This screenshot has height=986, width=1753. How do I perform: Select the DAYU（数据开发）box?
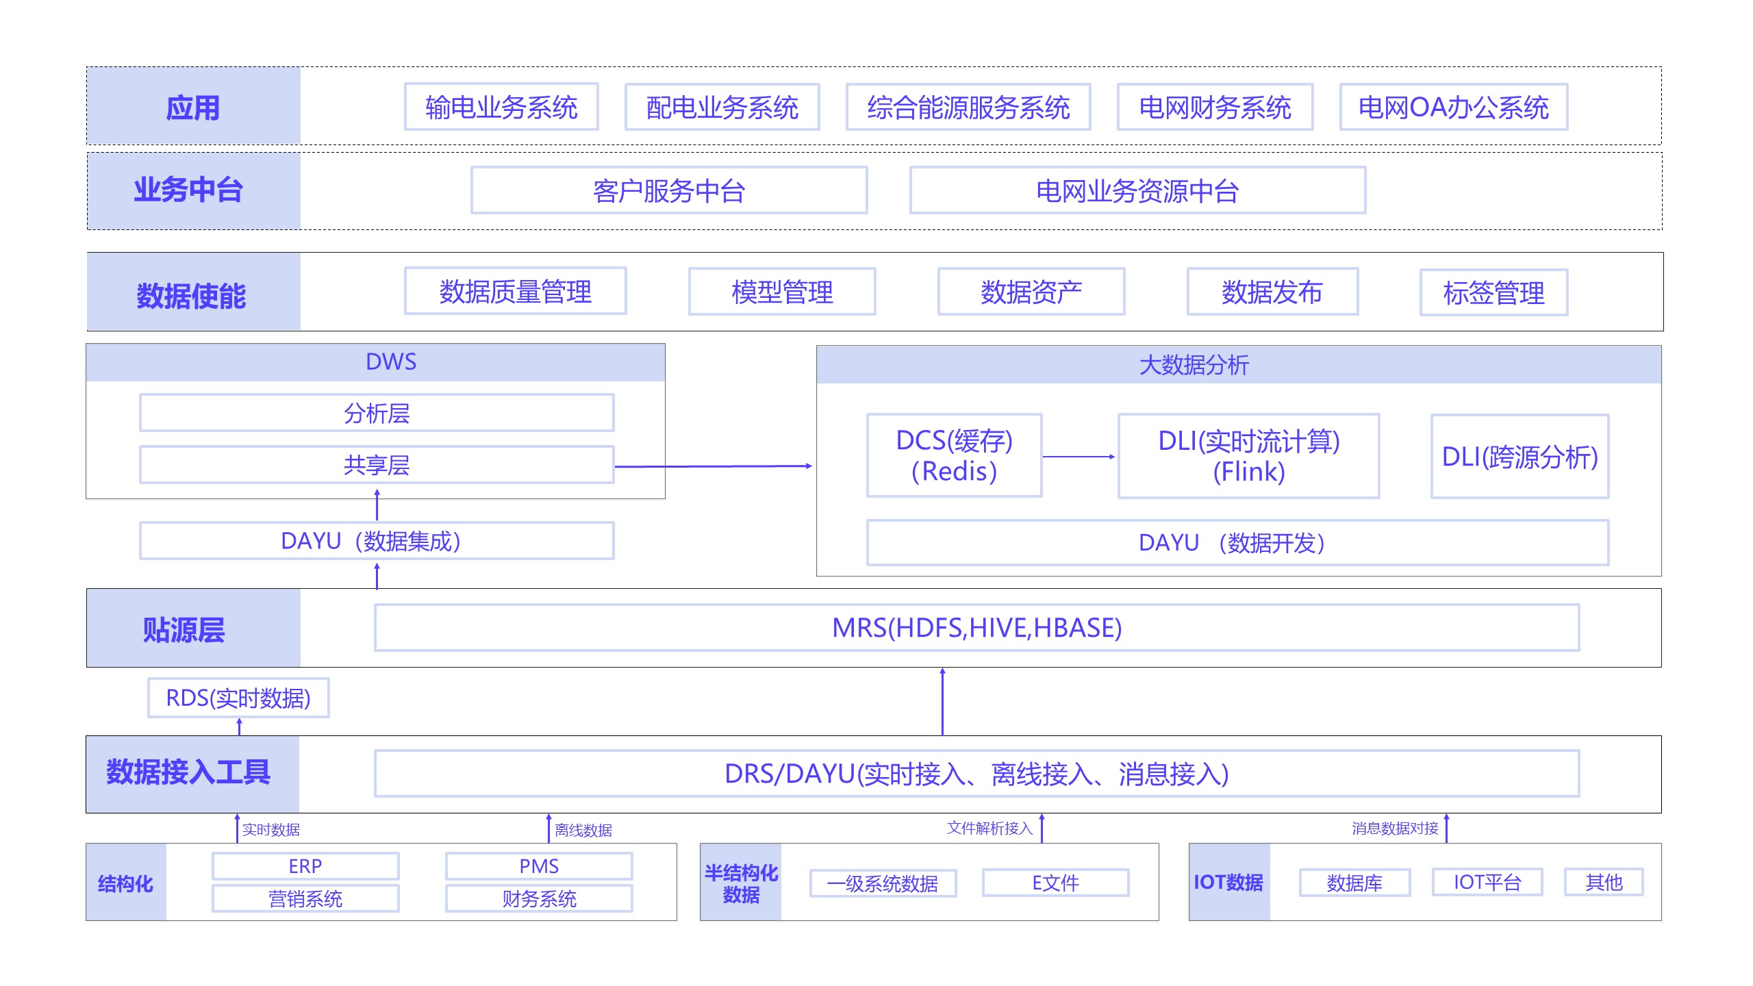(1237, 543)
